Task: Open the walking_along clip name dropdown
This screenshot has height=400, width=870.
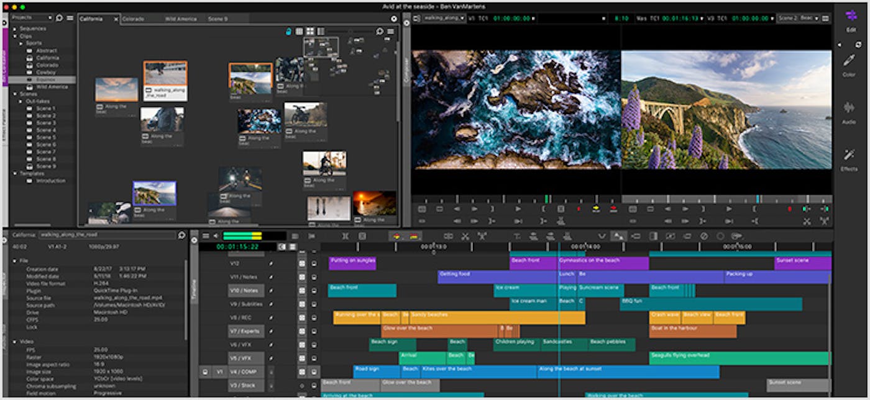Action: click(445, 19)
